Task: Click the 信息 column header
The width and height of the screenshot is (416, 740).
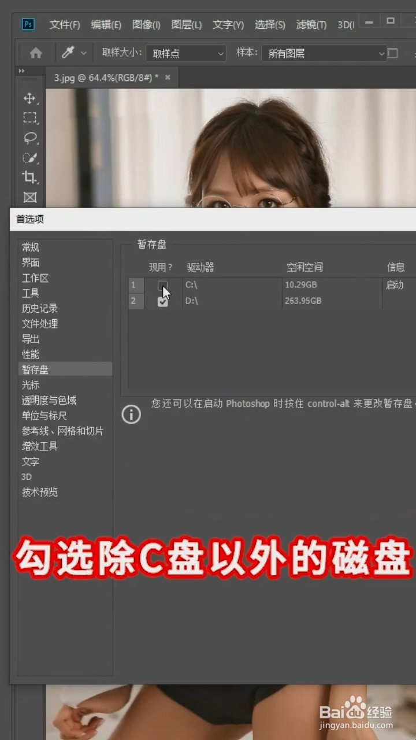Action: coord(396,267)
